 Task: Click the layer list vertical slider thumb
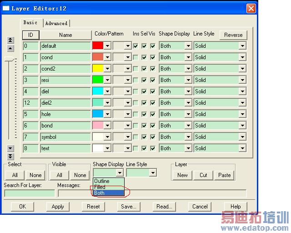(9, 59)
